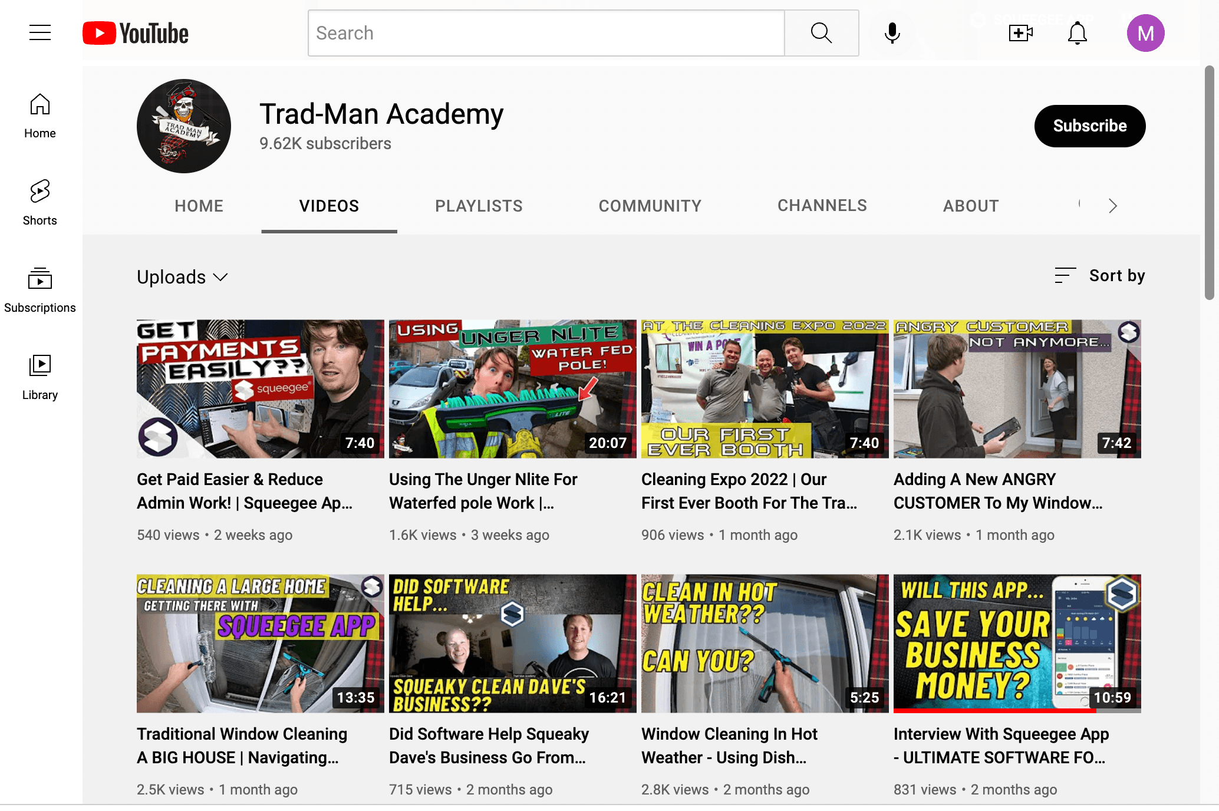1219x811 pixels.
Task: Click '715 views • 2 months ago' text
Action: [470, 789]
